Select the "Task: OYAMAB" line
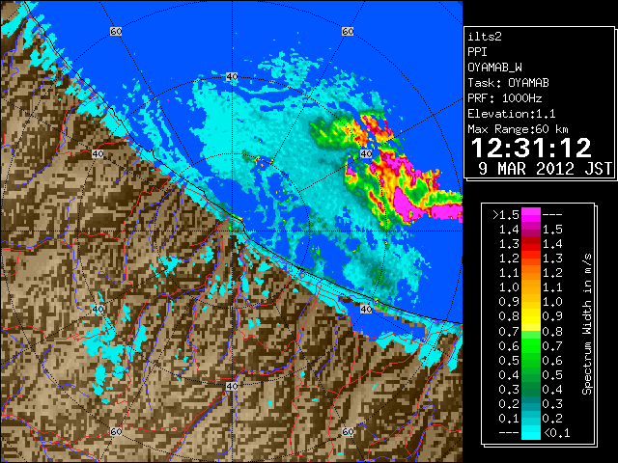This screenshot has width=618, height=463. 508,83
